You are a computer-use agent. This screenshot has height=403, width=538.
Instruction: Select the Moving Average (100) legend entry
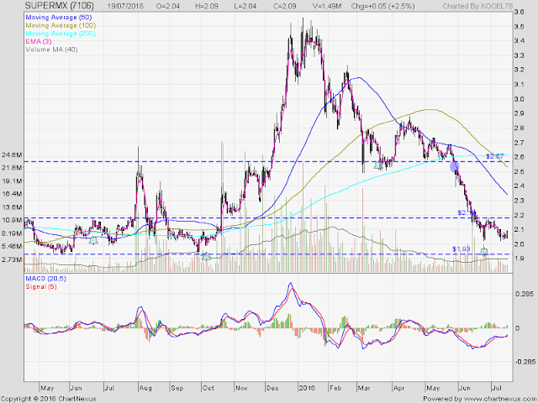click(61, 25)
